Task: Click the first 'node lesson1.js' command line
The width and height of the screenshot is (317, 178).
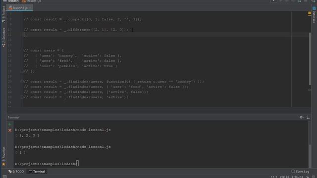Action: 63,130
